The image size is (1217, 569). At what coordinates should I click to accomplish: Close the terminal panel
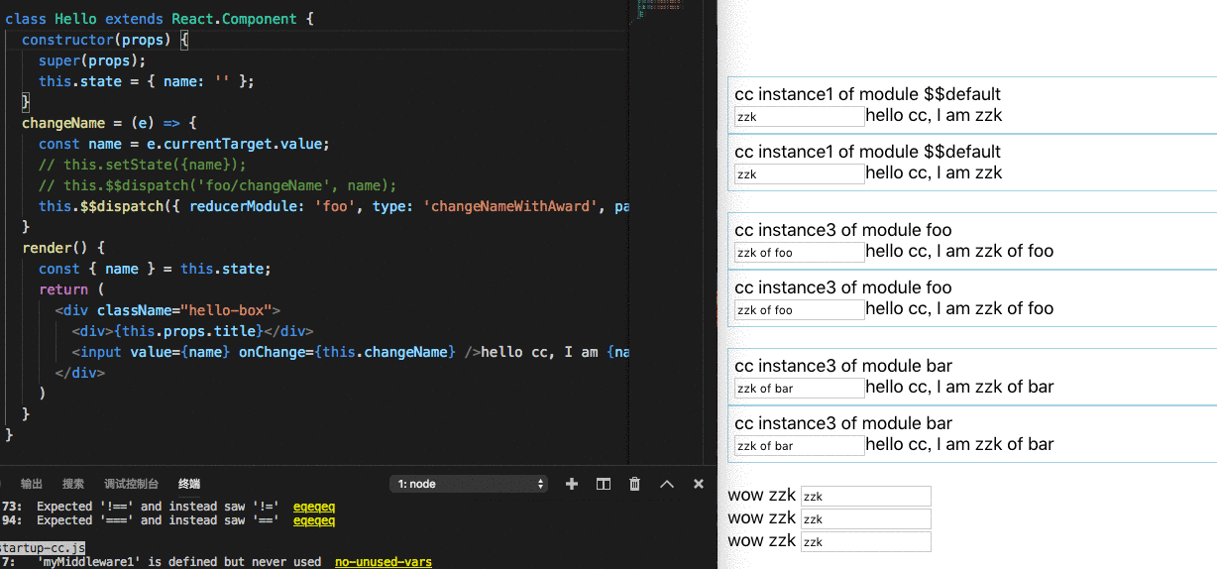coord(699,484)
